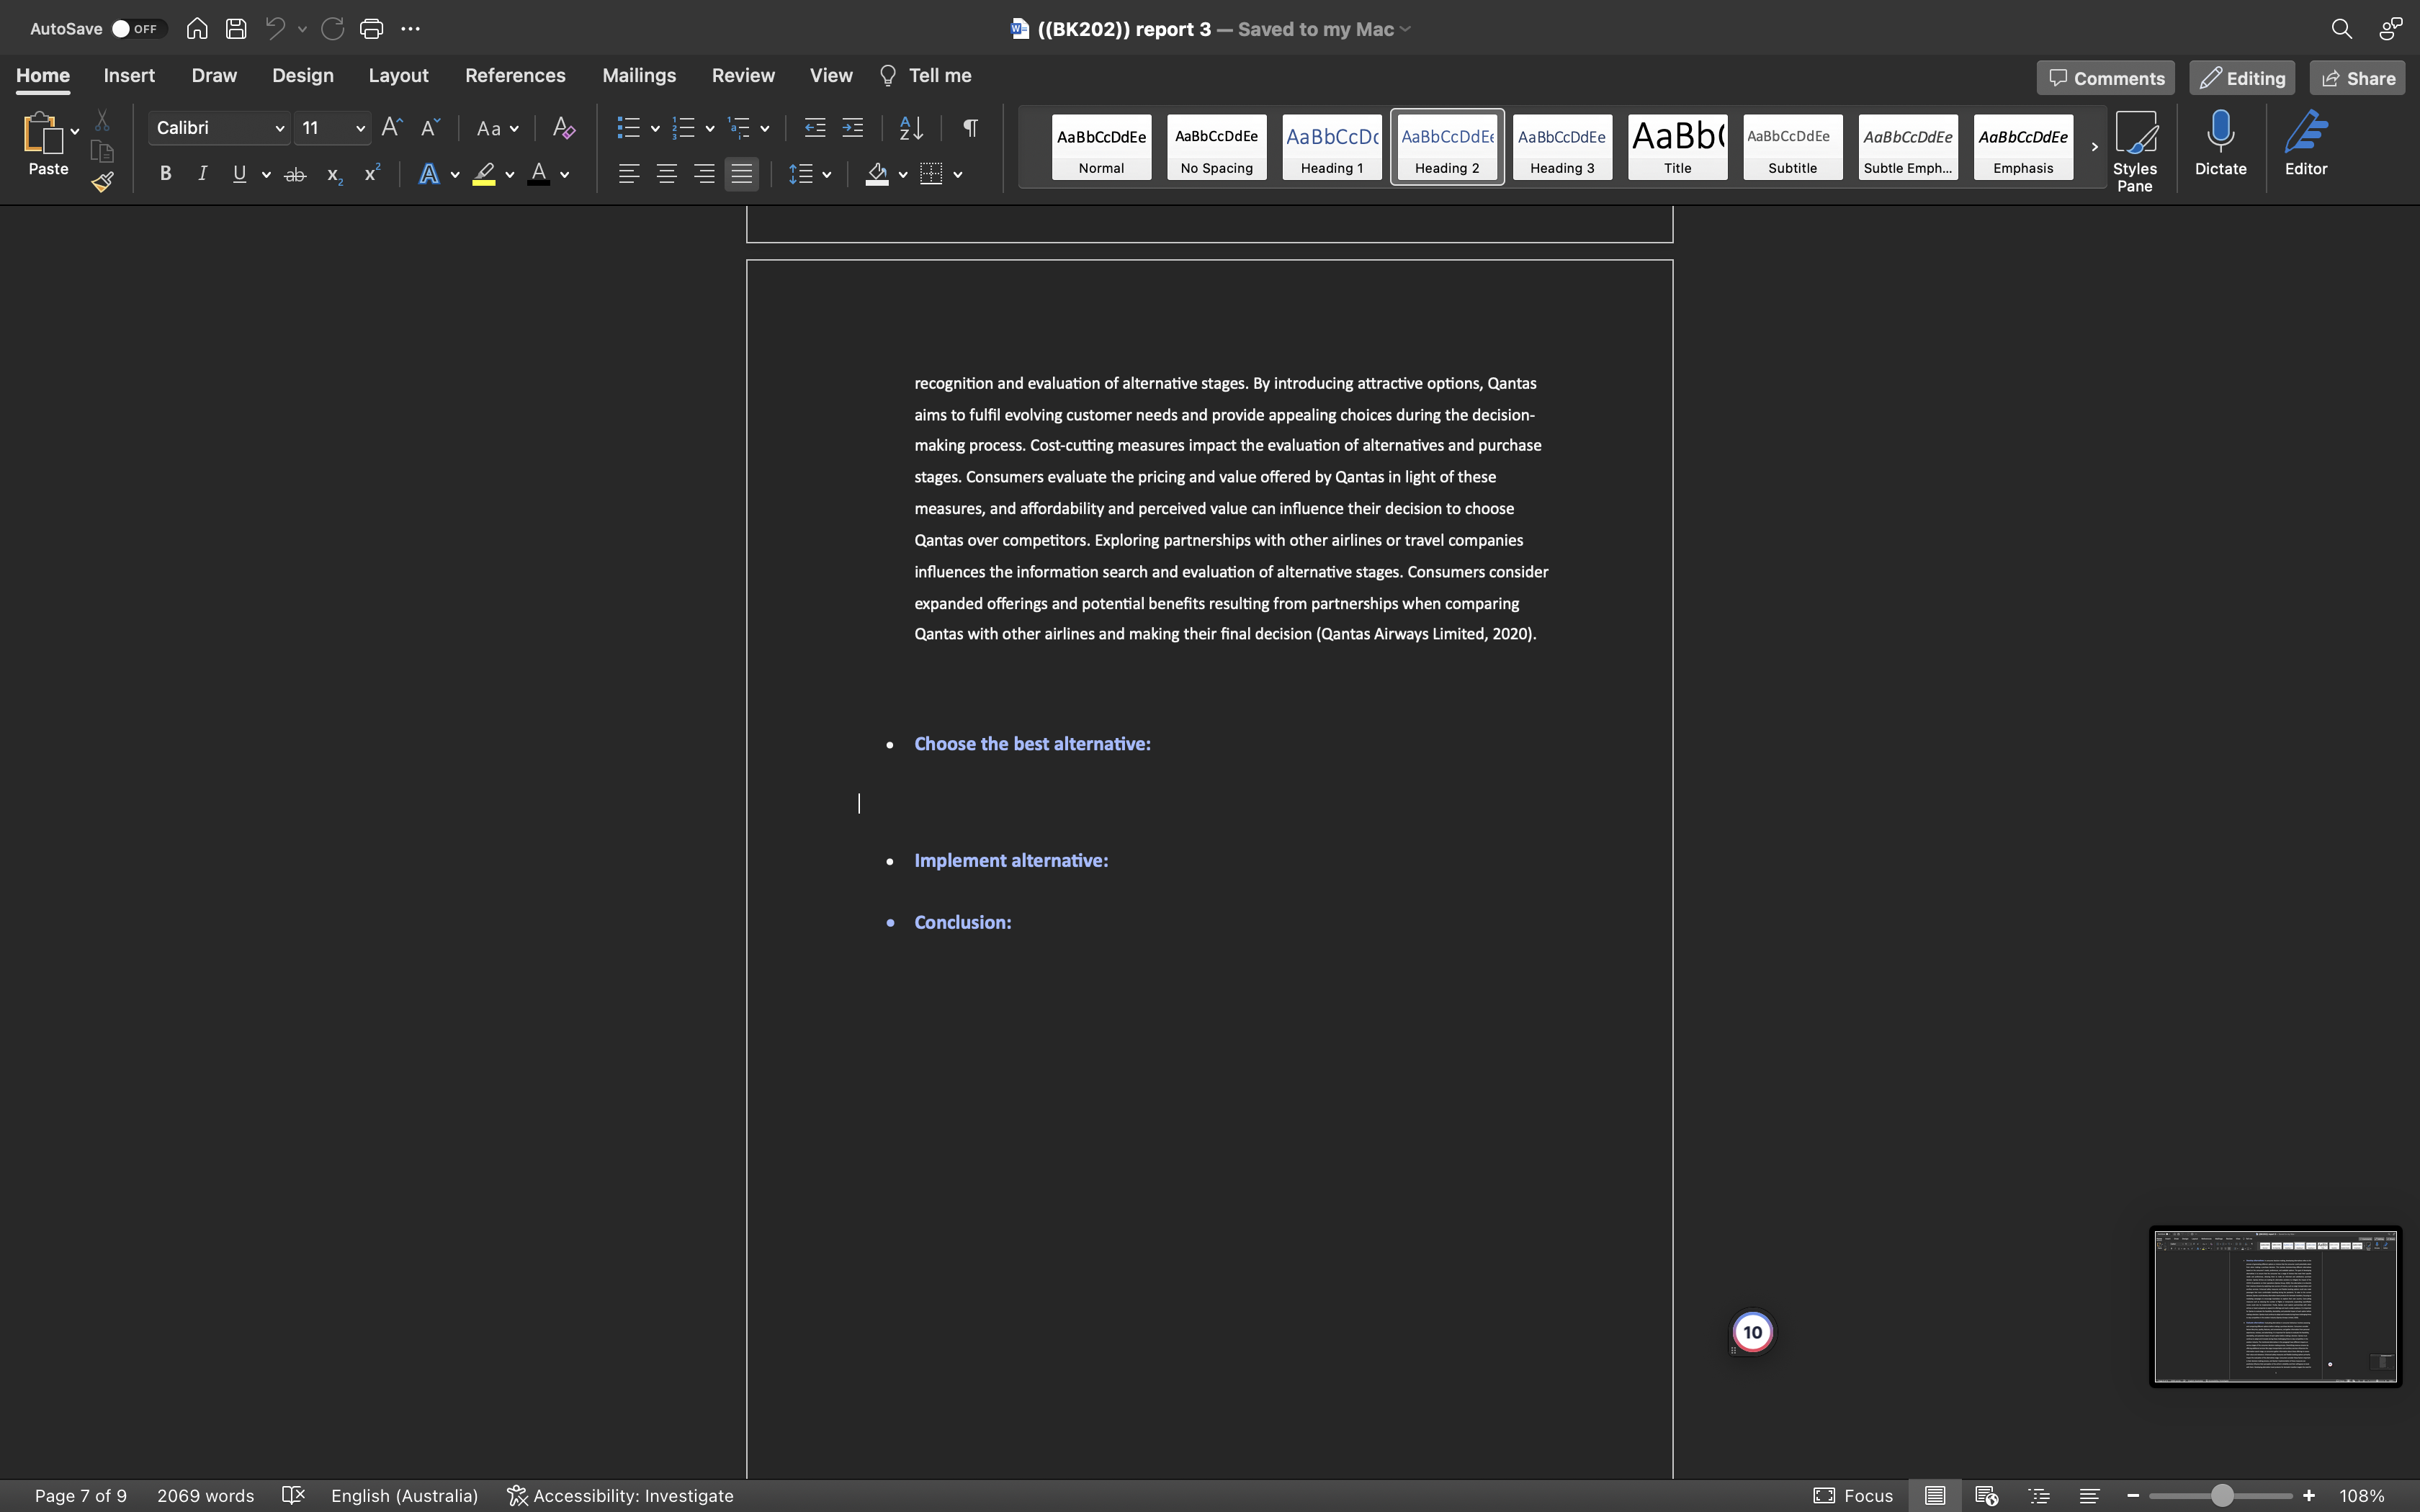Screen dimensions: 2420x1512
Task: Click the Home icon in title bar
Action: tap(197, 29)
